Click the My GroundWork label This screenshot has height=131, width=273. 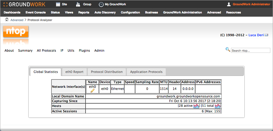115,4
